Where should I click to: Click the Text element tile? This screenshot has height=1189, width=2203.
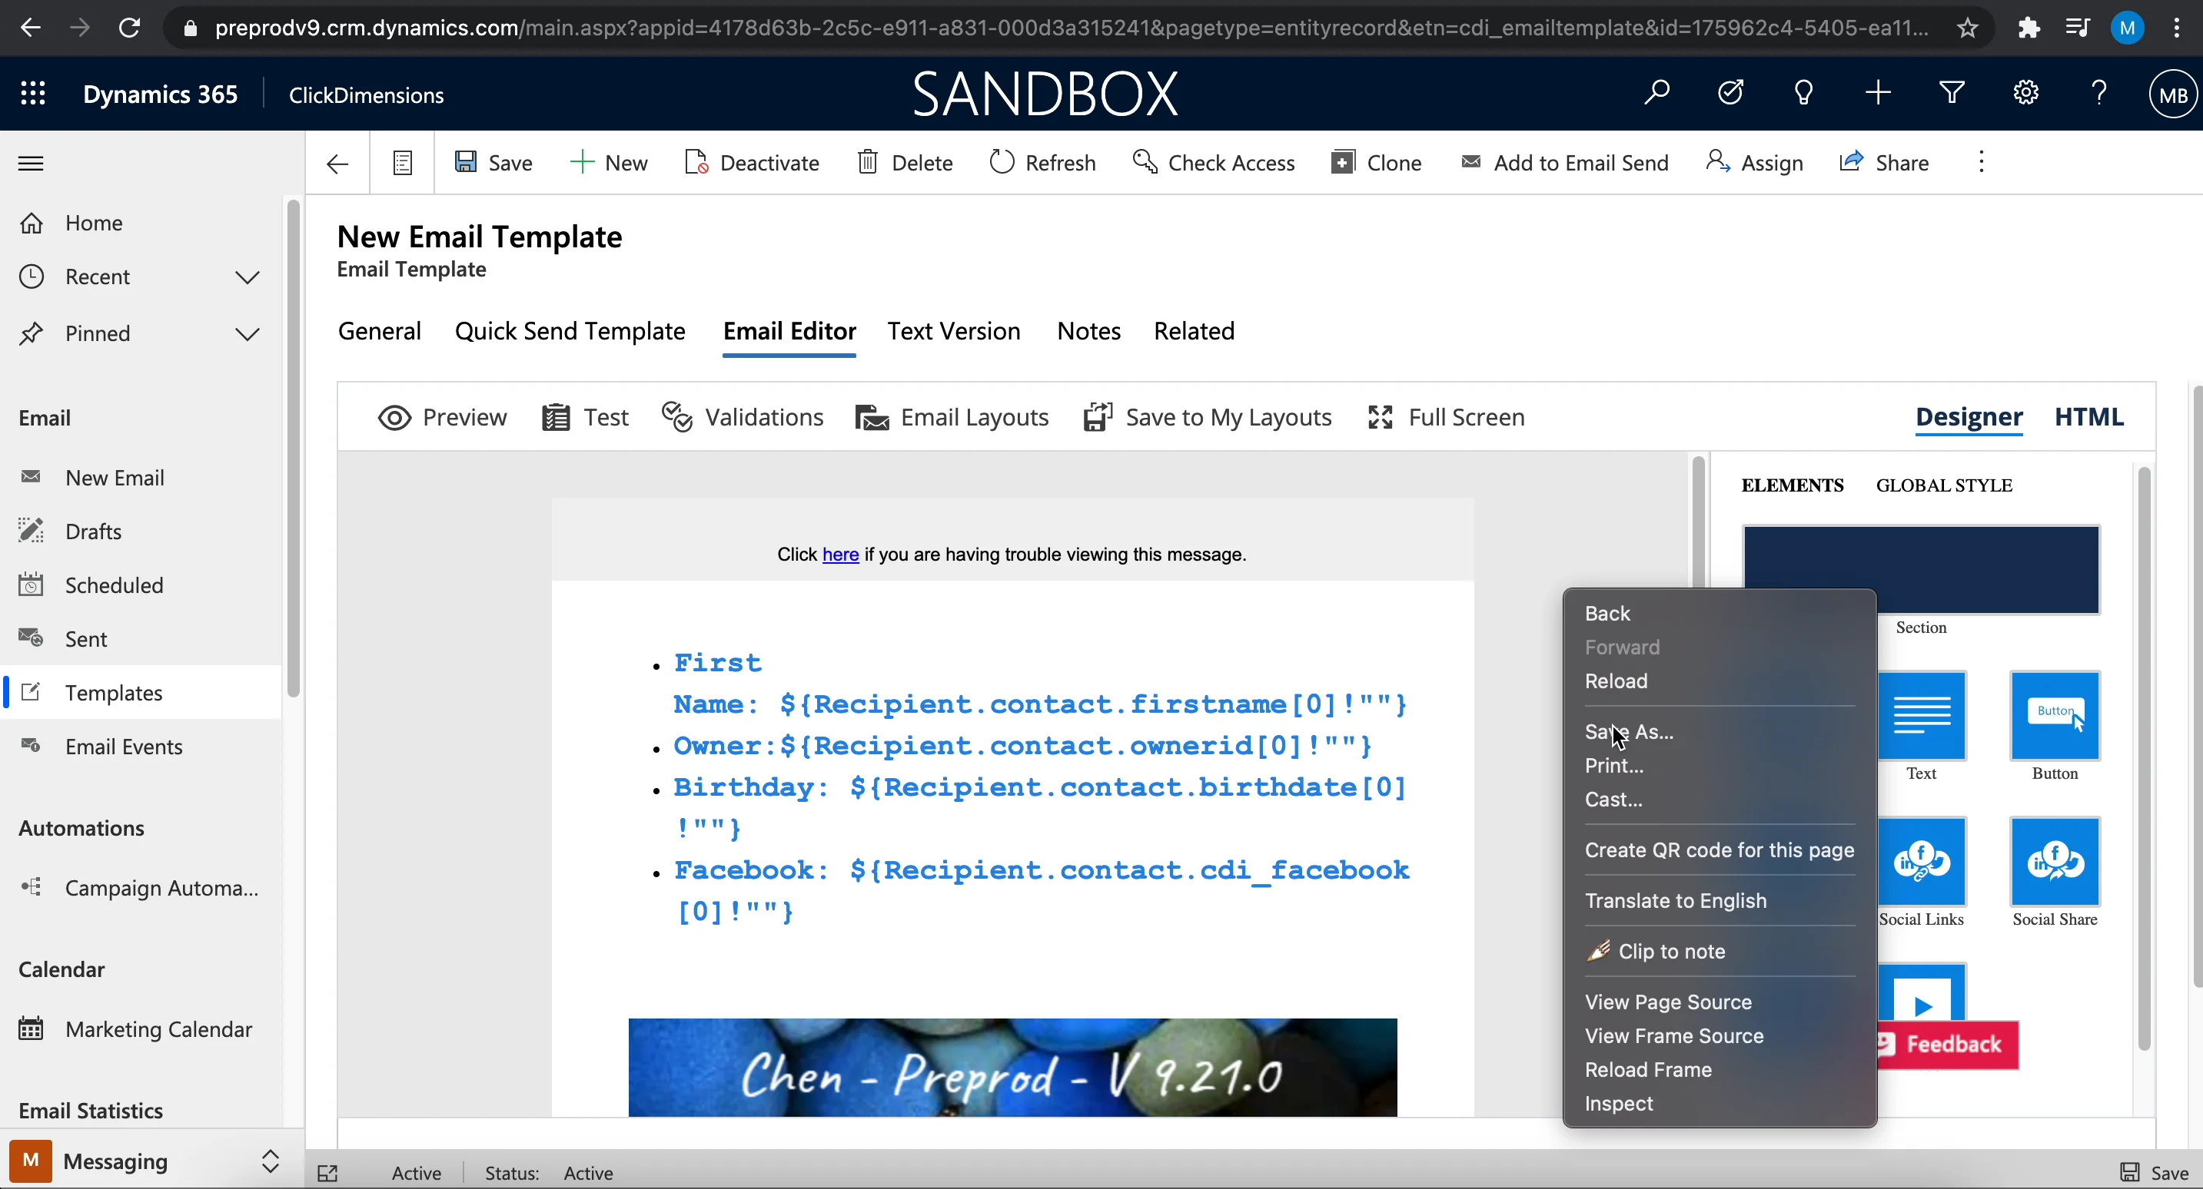tap(1922, 715)
